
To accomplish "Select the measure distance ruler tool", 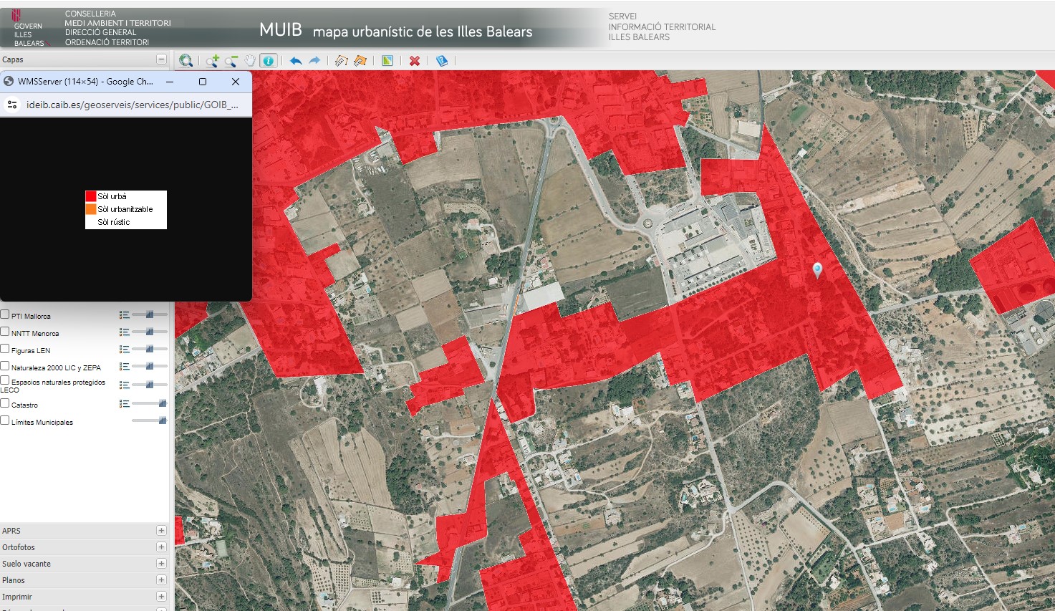I will point(342,61).
